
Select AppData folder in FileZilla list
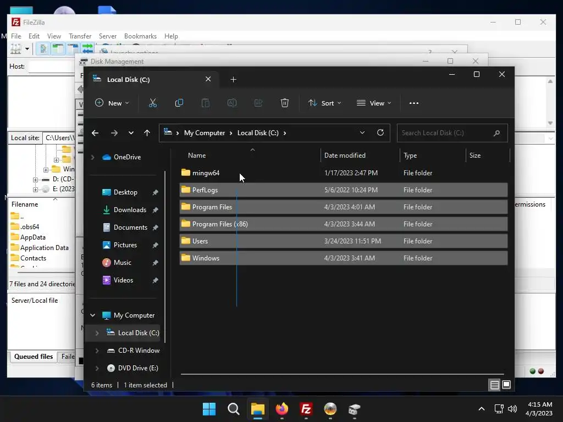click(x=32, y=237)
